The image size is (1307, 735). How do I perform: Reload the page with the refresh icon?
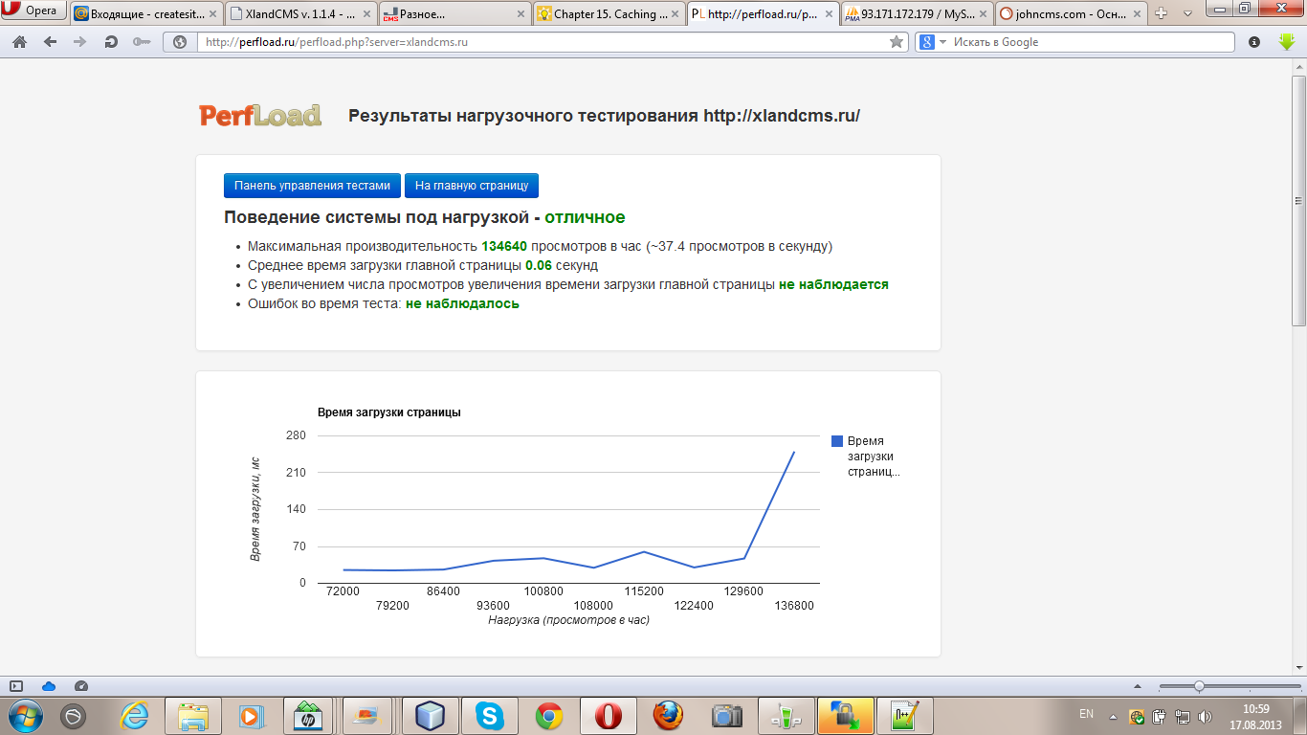(110, 42)
